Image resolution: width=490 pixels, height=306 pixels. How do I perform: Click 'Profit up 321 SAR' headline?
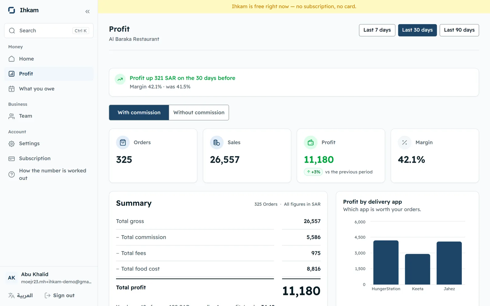point(183,78)
